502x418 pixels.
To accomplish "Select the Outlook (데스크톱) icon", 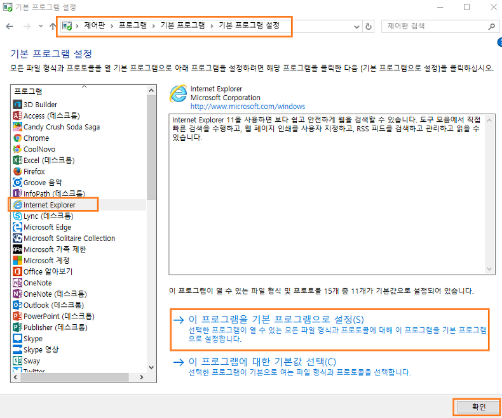I will [17, 305].
